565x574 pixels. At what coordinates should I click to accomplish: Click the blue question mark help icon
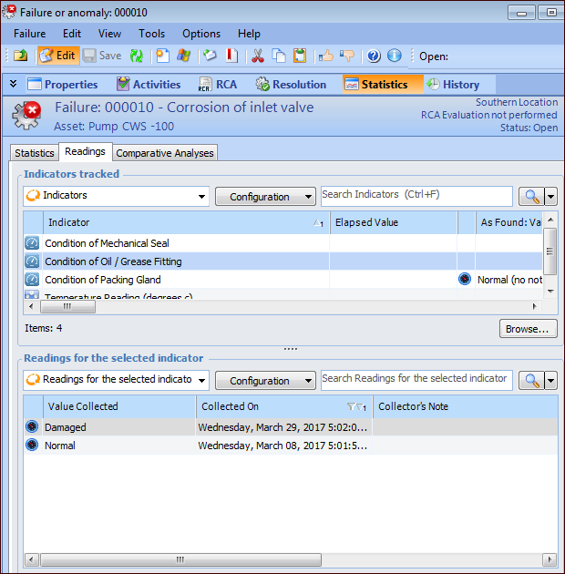(x=374, y=56)
